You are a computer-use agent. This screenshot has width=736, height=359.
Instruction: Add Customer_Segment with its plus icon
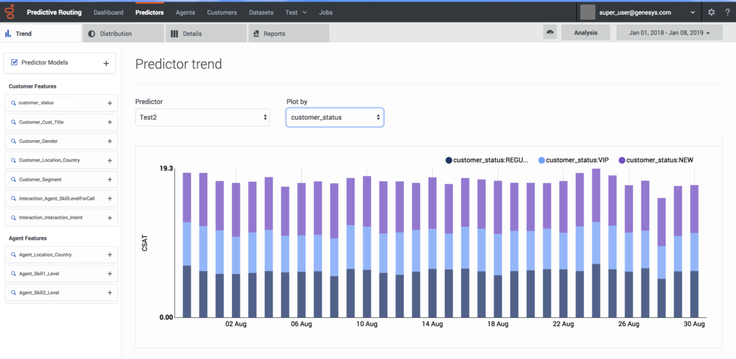110,179
